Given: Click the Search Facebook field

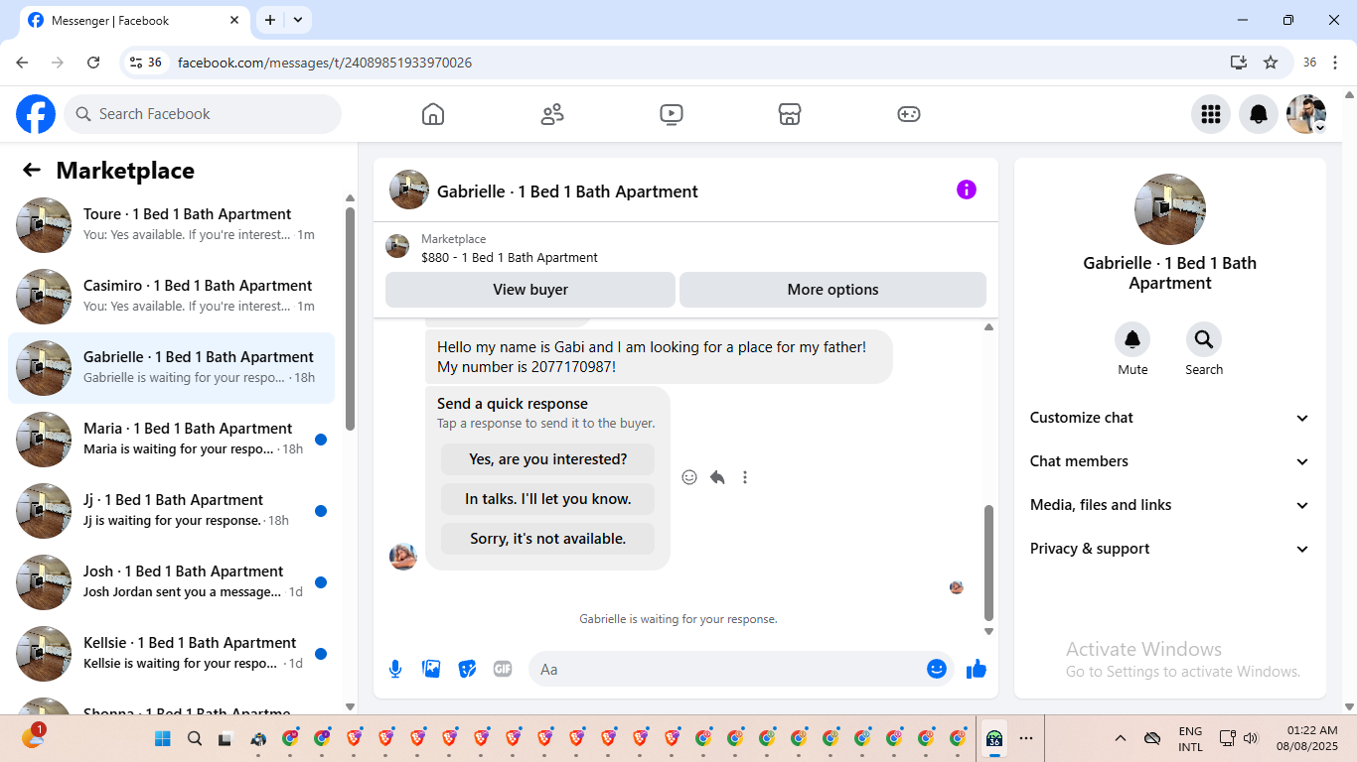Looking at the screenshot, I should pyautogui.click(x=203, y=114).
